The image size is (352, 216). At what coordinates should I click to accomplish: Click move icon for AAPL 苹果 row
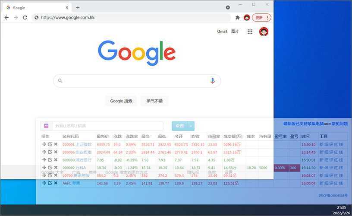coord(44,183)
